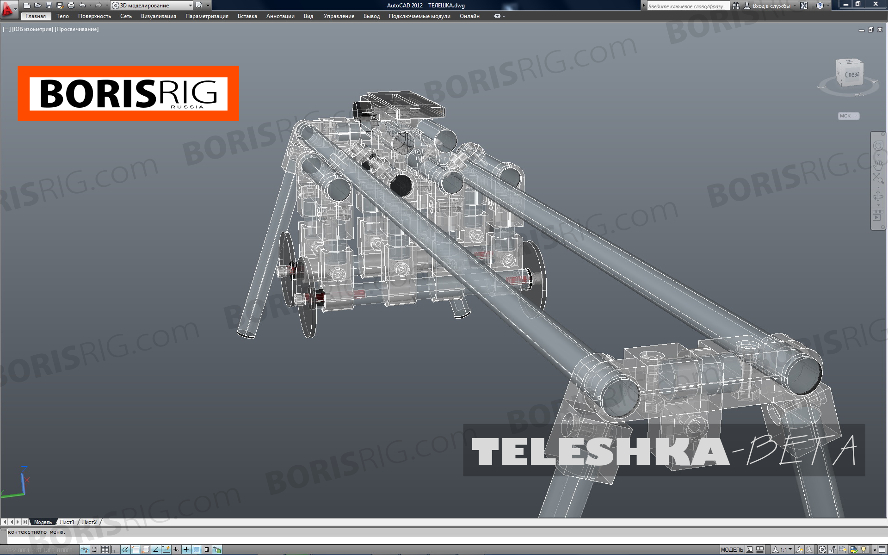The height and width of the screenshot is (555, 888).
Task: Select the Аннотации ribbon tab
Action: click(280, 16)
